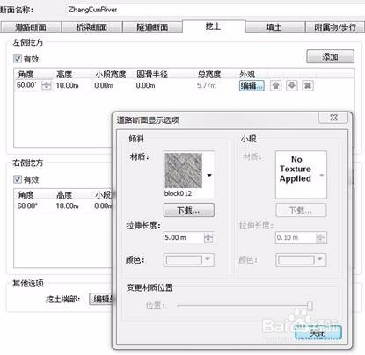The height and width of the screenshot is (355, 365).
Task: Click the 5.77m total width value
Action: click(x=207, y=85)
